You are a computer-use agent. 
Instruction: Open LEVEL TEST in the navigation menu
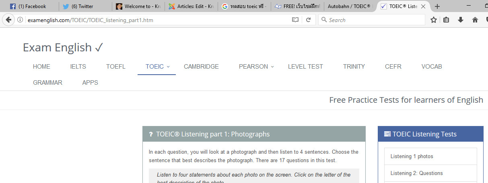click(305, 67)
